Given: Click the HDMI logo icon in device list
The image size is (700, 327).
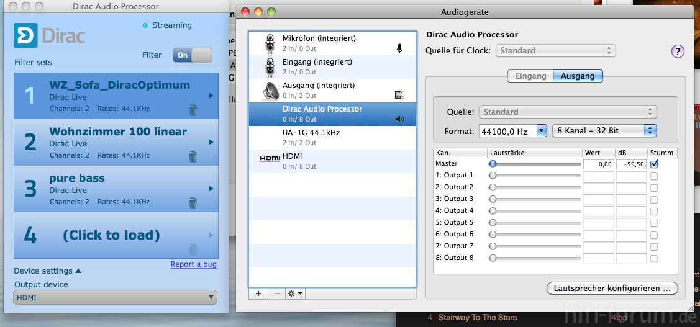Looking at the screenshot, I should 270,158.
